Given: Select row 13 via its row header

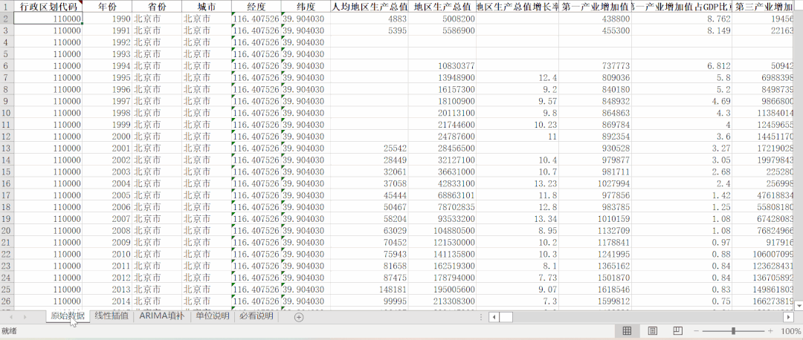Looking at the screenshot, I should click(x=6, y=148).
